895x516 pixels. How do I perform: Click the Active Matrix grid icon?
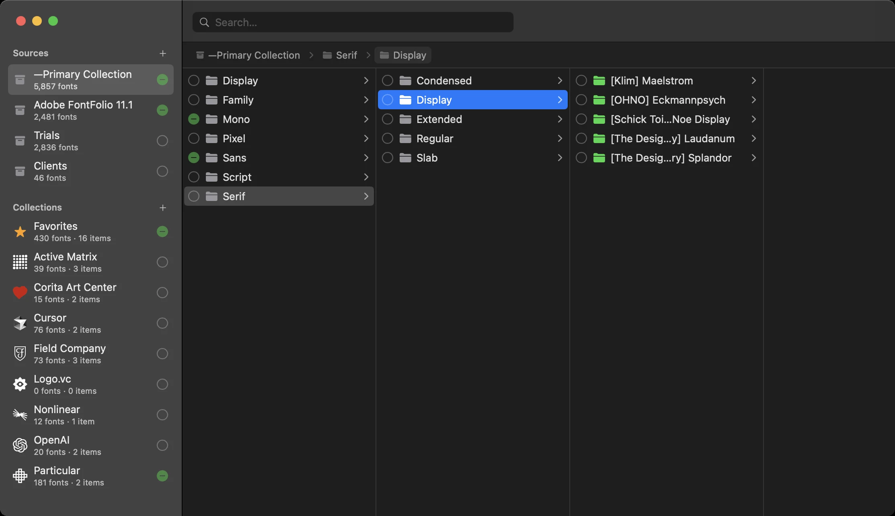tap(20, 262)
